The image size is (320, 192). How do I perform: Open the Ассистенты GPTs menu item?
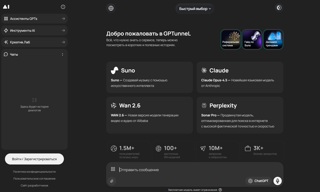click(34, 19)
